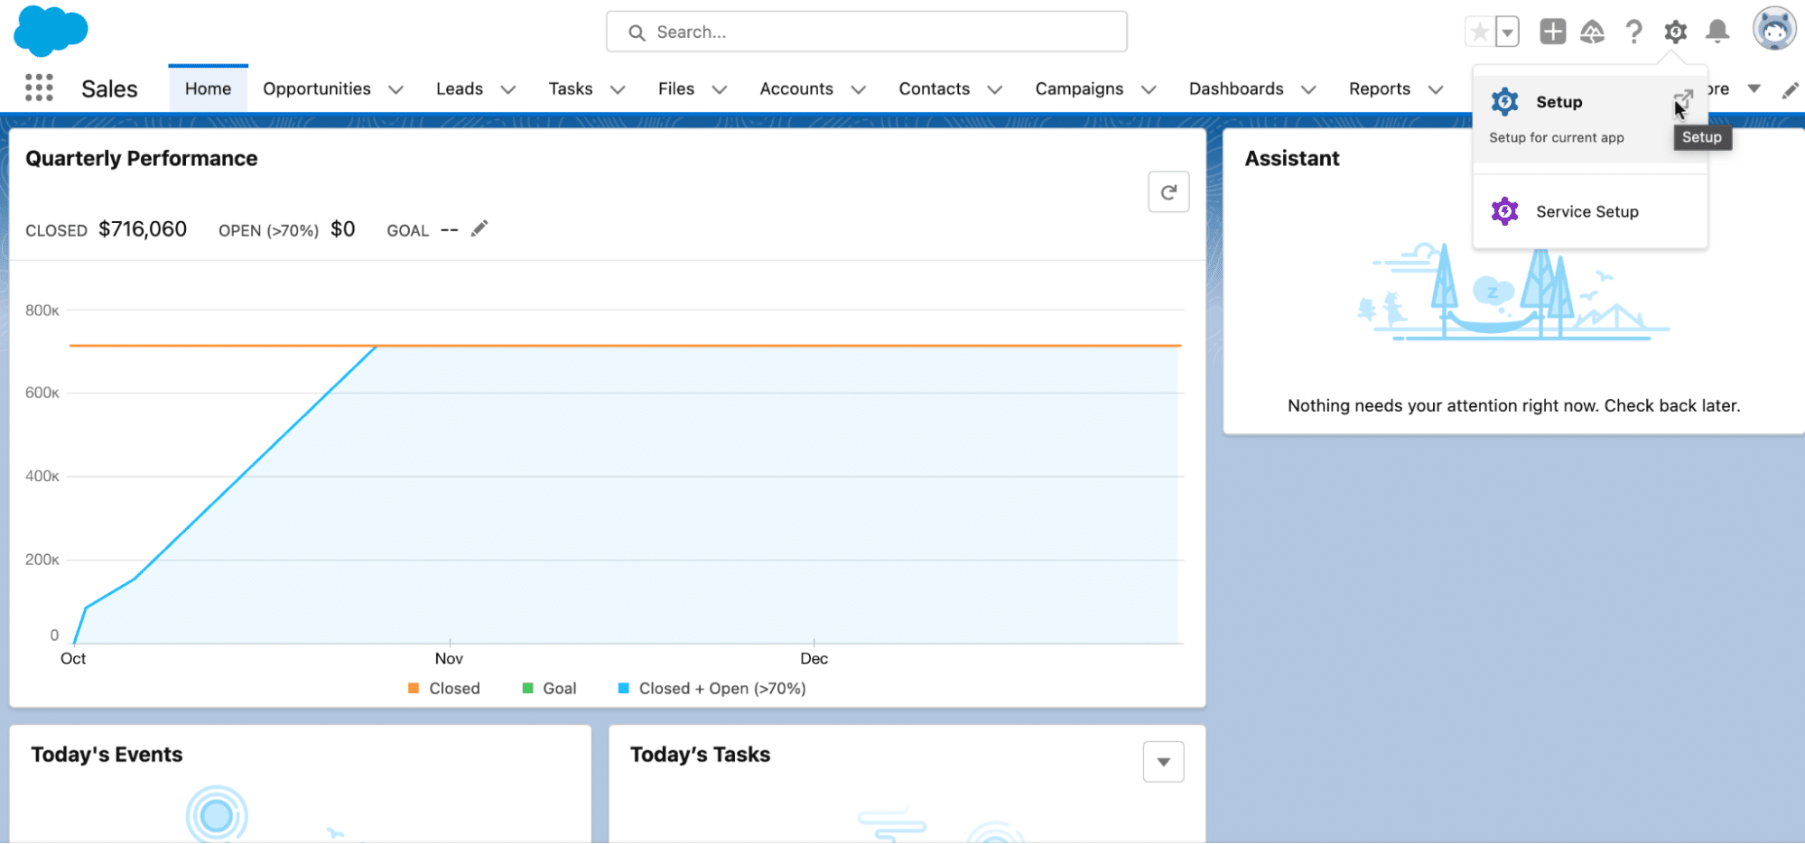Screen dimensions: 1805x844
Task: Expand the More tabs dropdown arrow
Action: tap(1754, 88)
